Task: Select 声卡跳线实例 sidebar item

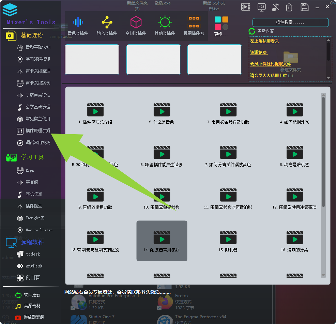Action: pos(34,83)
